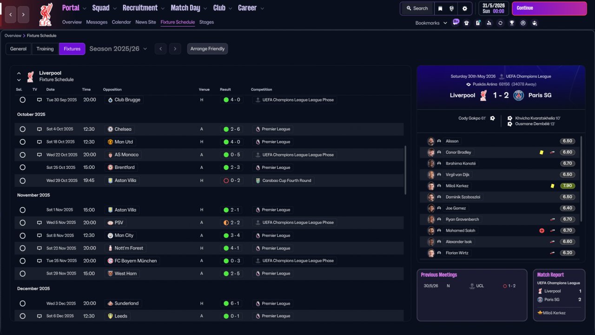
Task: Open the shirt icon in the bookmarks bar
Action: tap(467, 23)
